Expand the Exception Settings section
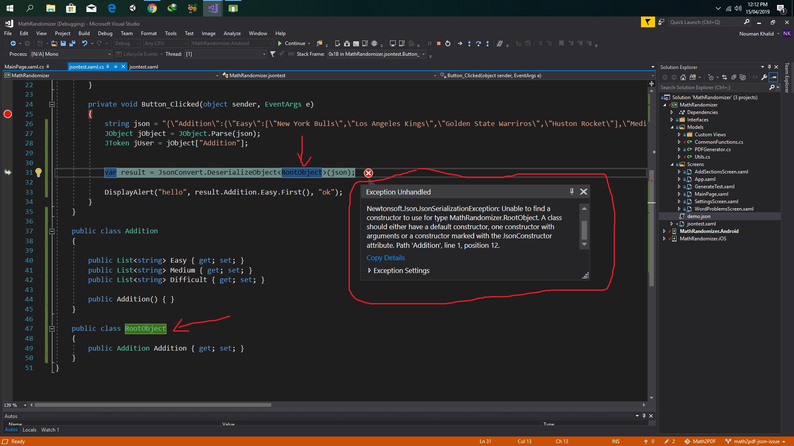The width and height of the screenshot is (794, 446). click(369, 270)
